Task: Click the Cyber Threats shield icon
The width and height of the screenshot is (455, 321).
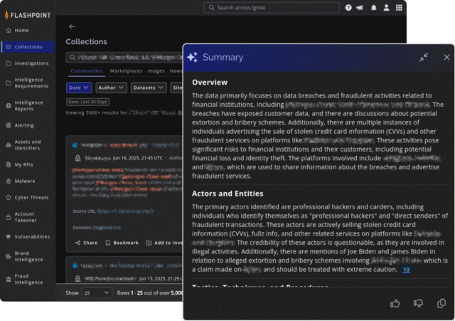Action: point(9,198)
